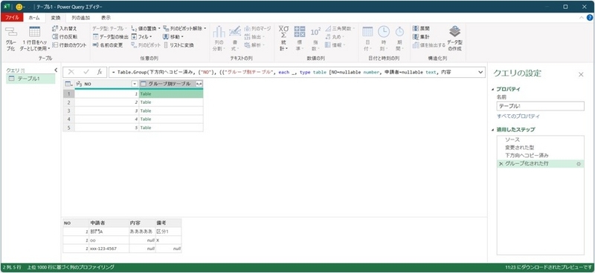This screenshot has height=273, width=595.
Task: Click the 統計 (Statistics) sigma icon
Action: [x=283, y=32]
